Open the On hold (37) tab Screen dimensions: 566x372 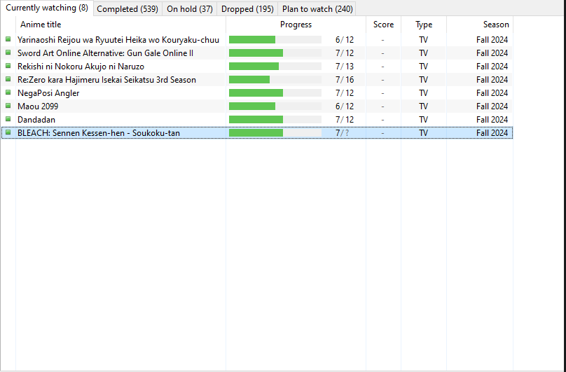click(x=190, y=9)
